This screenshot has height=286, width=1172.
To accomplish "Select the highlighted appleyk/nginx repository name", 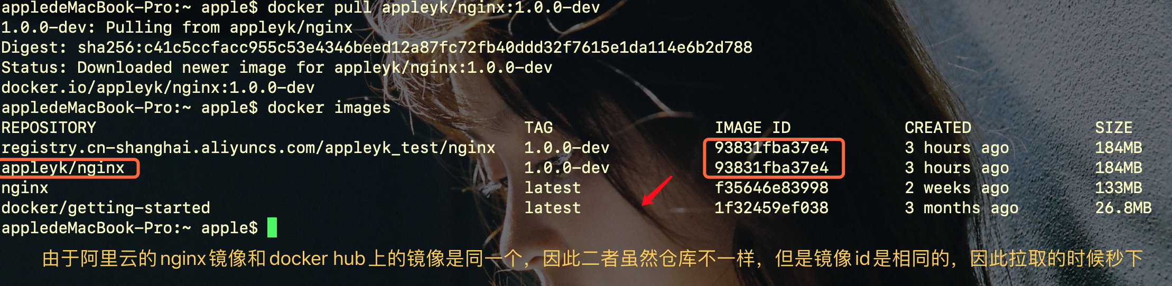I will pyautogui.click(x=63, y=168).
